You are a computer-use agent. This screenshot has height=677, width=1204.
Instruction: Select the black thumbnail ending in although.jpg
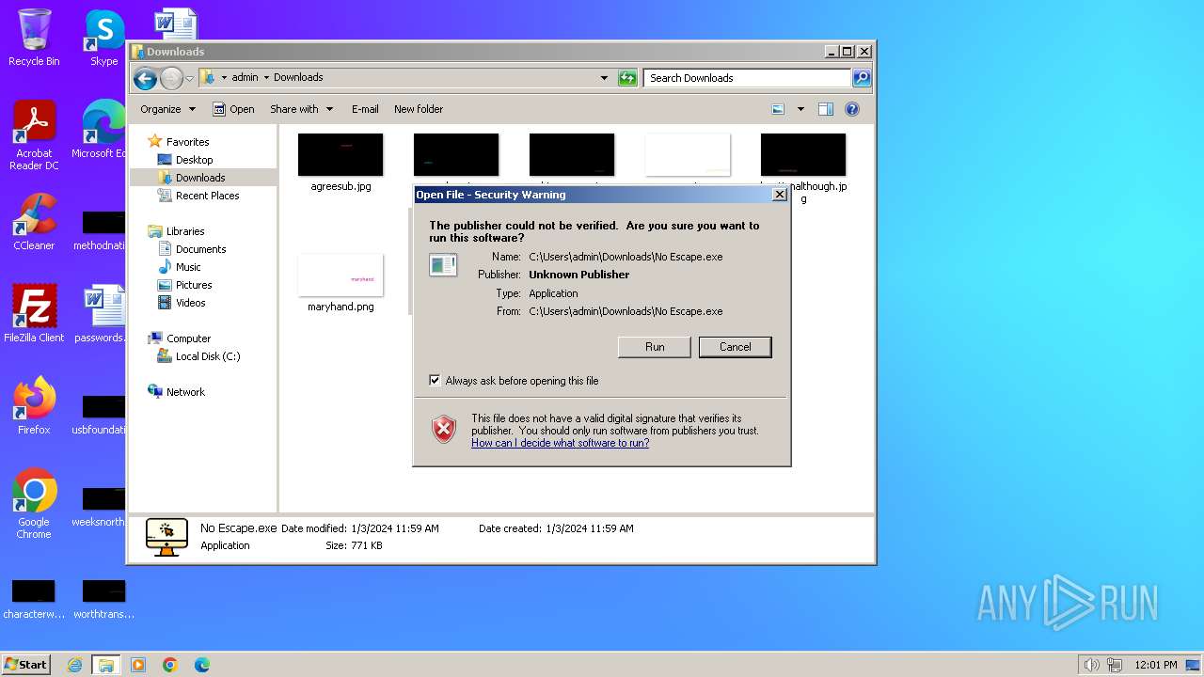click(803, 155)
